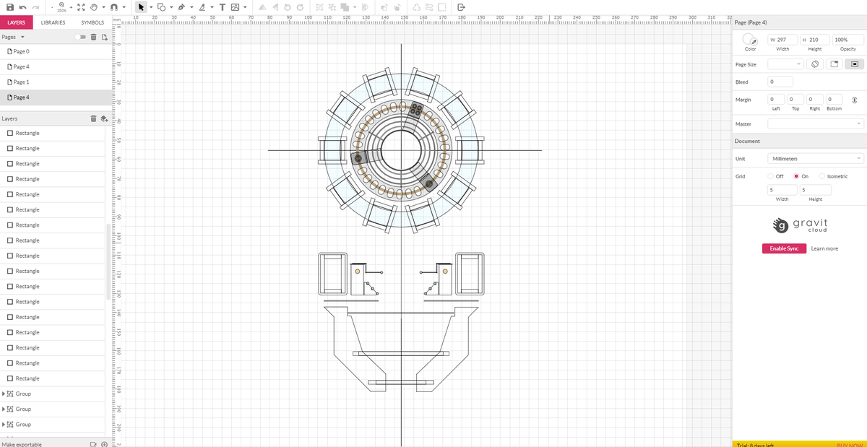The height and width of the screenshot is (447, 867).
Task: Open the page Color swatch
Action: pos(751,40)
